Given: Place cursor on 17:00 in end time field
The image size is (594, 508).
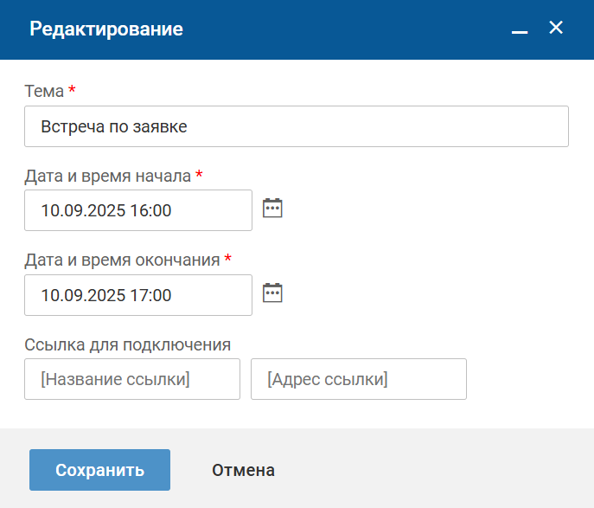Looking at the screenshot, I should [x=150, y=295].
